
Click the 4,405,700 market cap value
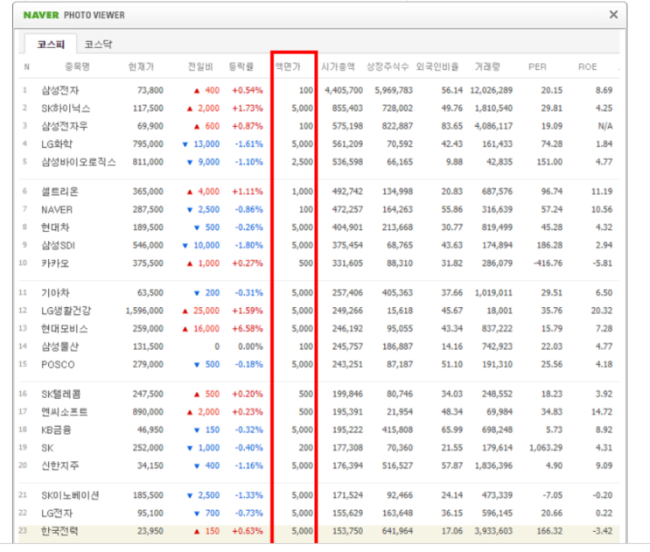pyautogui.click(x=344, y=90)
